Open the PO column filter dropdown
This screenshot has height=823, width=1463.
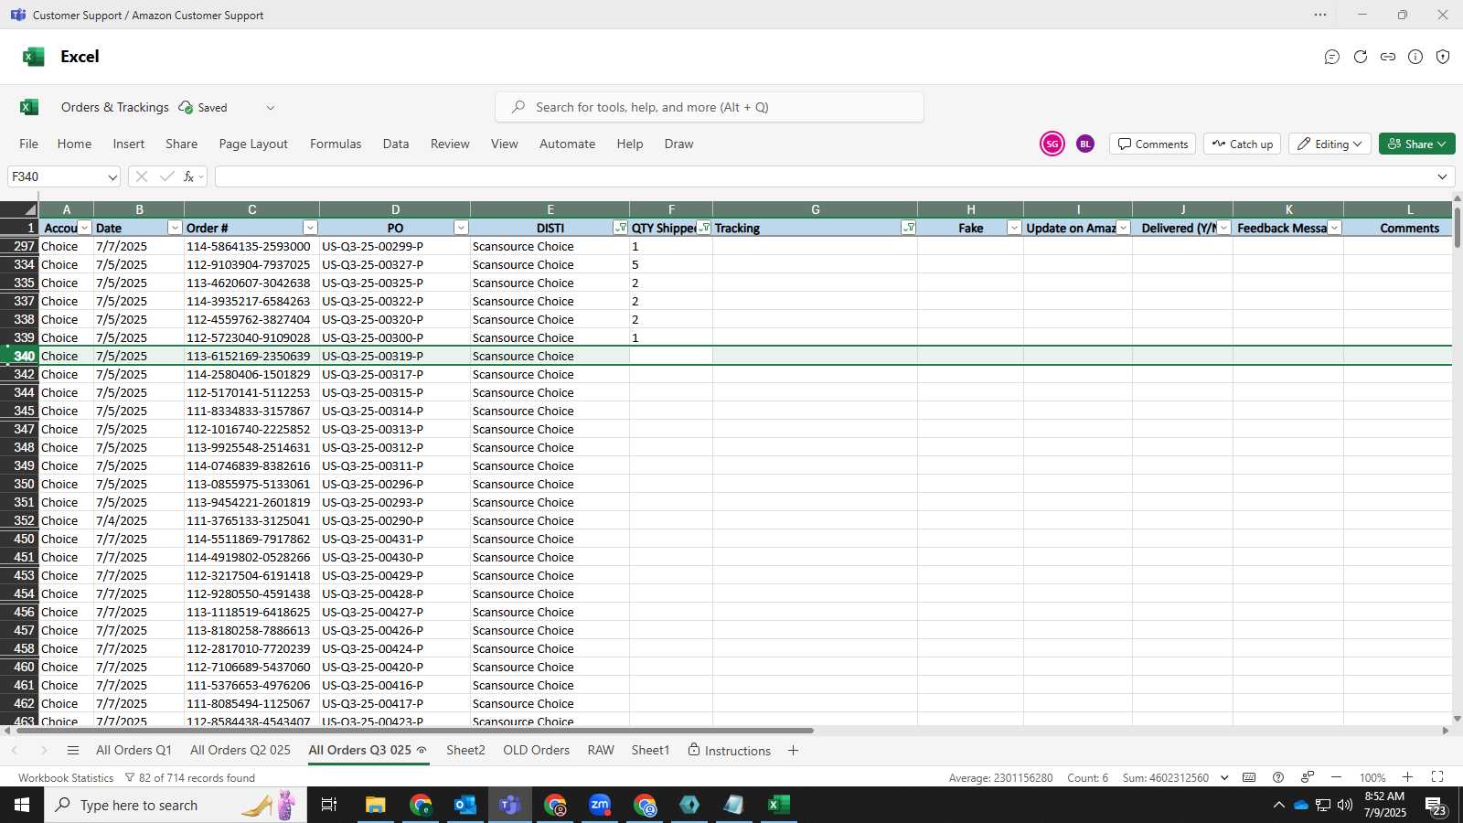click(x=461, y=228)
